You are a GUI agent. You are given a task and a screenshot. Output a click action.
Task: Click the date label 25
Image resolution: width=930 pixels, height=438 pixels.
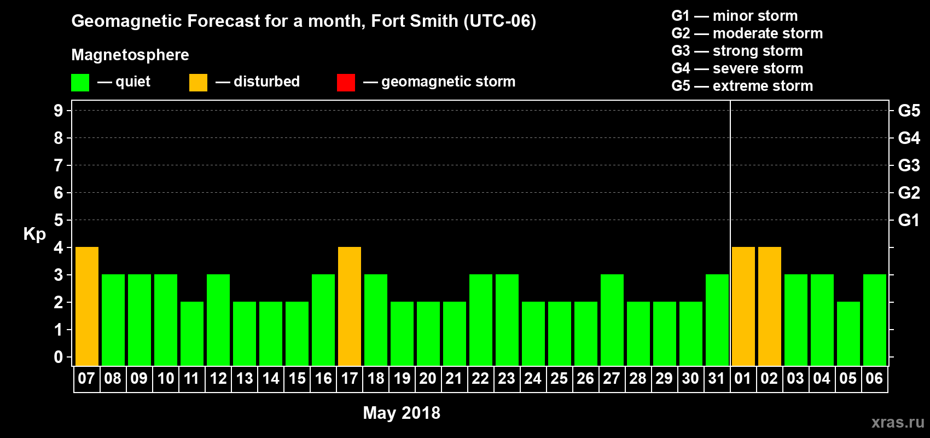pos(559,379)
